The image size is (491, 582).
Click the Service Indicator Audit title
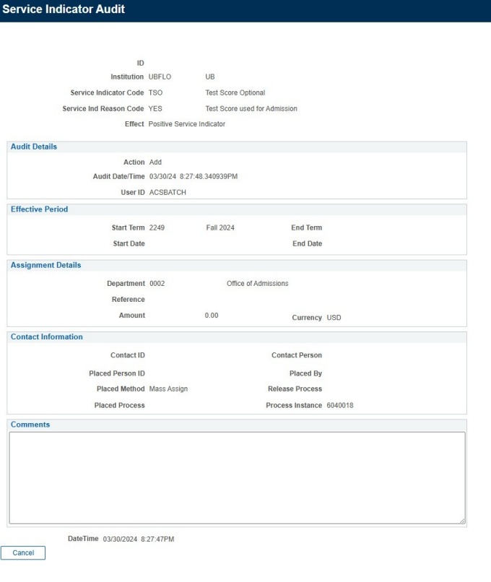[x=64, y=9]
